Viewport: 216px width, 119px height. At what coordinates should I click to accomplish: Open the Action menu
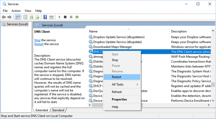[x=16, y=11]
